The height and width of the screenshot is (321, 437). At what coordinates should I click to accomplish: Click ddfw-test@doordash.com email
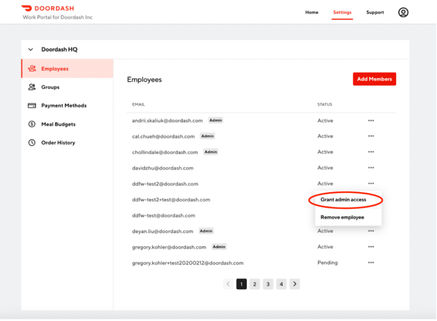coord(163,216)
